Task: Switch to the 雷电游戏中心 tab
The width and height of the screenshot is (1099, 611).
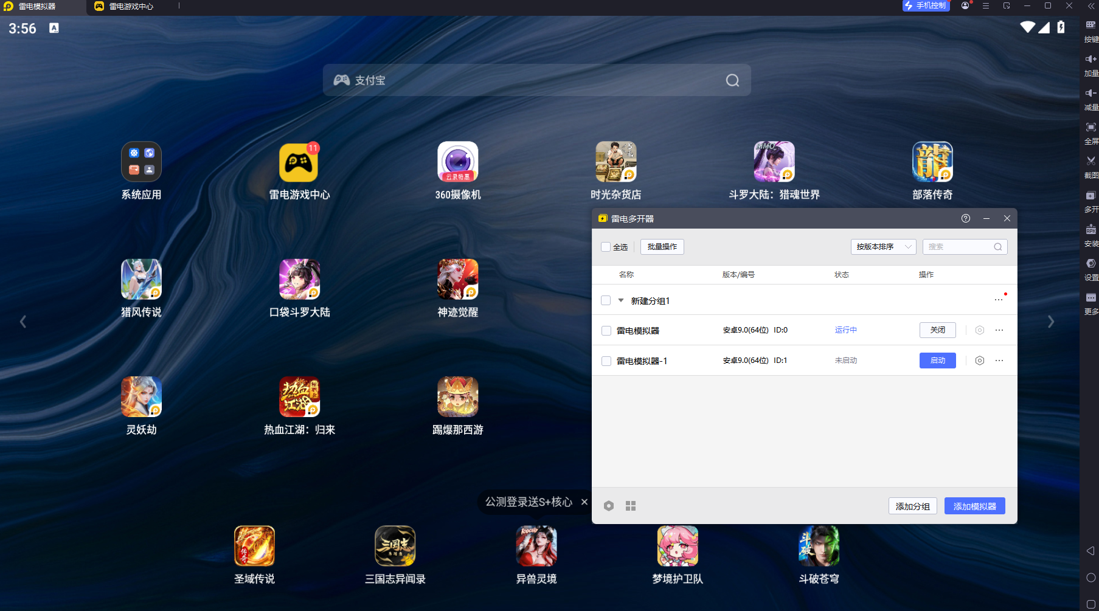Action: pyautogui.click(x=131, y=7)
